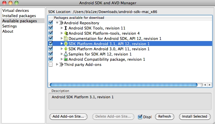Select Android SDK Tools, revision 11 text
The image size is (215, 124).
coord(97,28)
